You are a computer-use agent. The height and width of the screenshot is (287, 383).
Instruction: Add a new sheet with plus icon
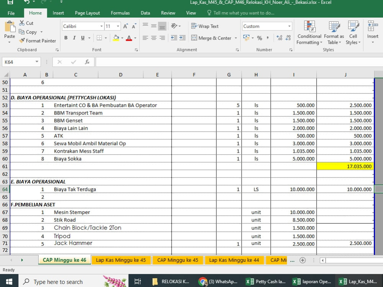(303, 260)
